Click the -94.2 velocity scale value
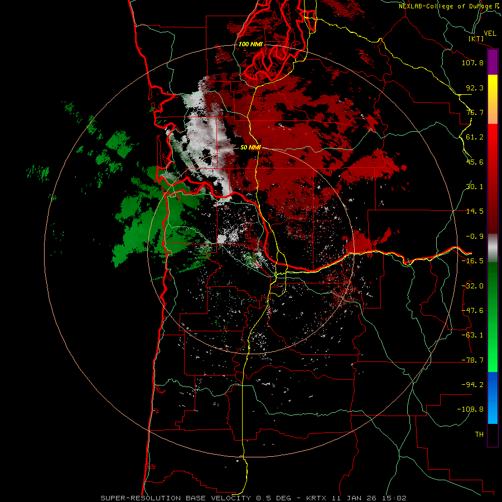Viewport: 502px width, 502px height. [472, 385]
